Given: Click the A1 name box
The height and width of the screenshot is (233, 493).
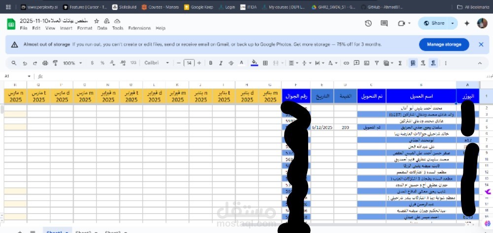Looking at the screenshot, I should point(15,76).
